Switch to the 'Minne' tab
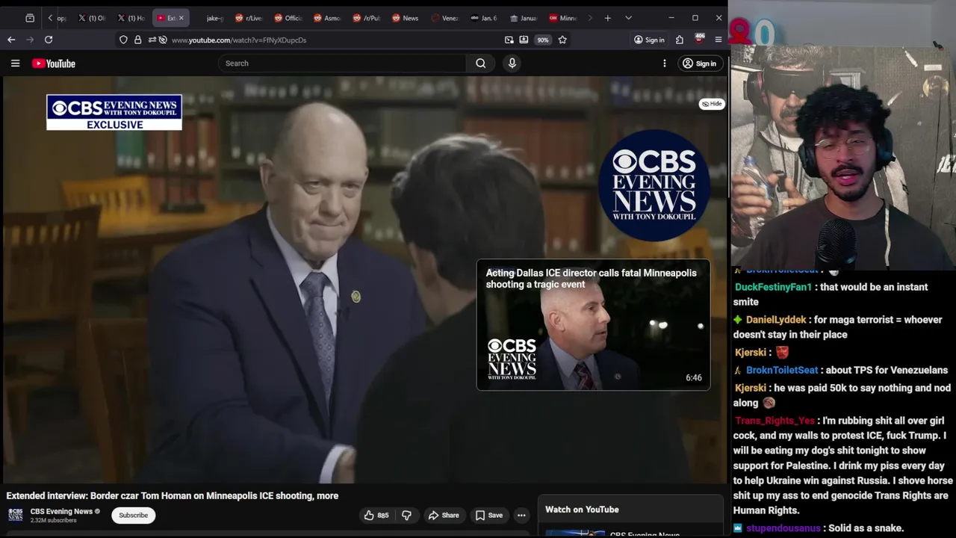 [x=562, y=18]
